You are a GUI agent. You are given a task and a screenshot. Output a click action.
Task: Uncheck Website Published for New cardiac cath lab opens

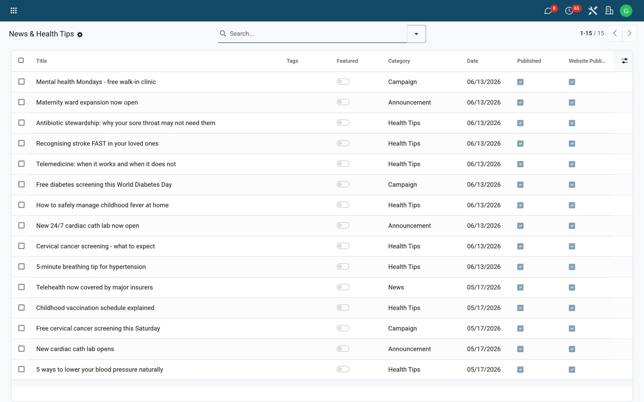coord(572,349)
